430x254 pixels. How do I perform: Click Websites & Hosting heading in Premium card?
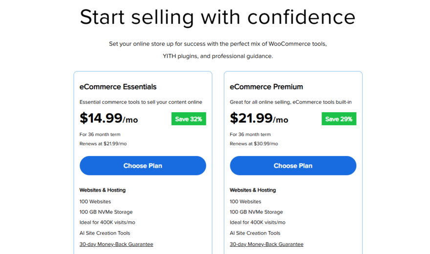point(253,190)
